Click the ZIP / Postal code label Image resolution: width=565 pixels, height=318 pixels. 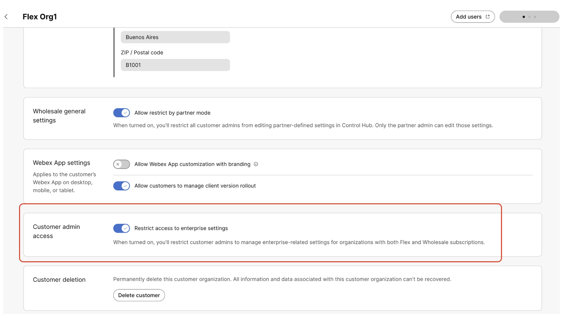(x=142, y=53)
